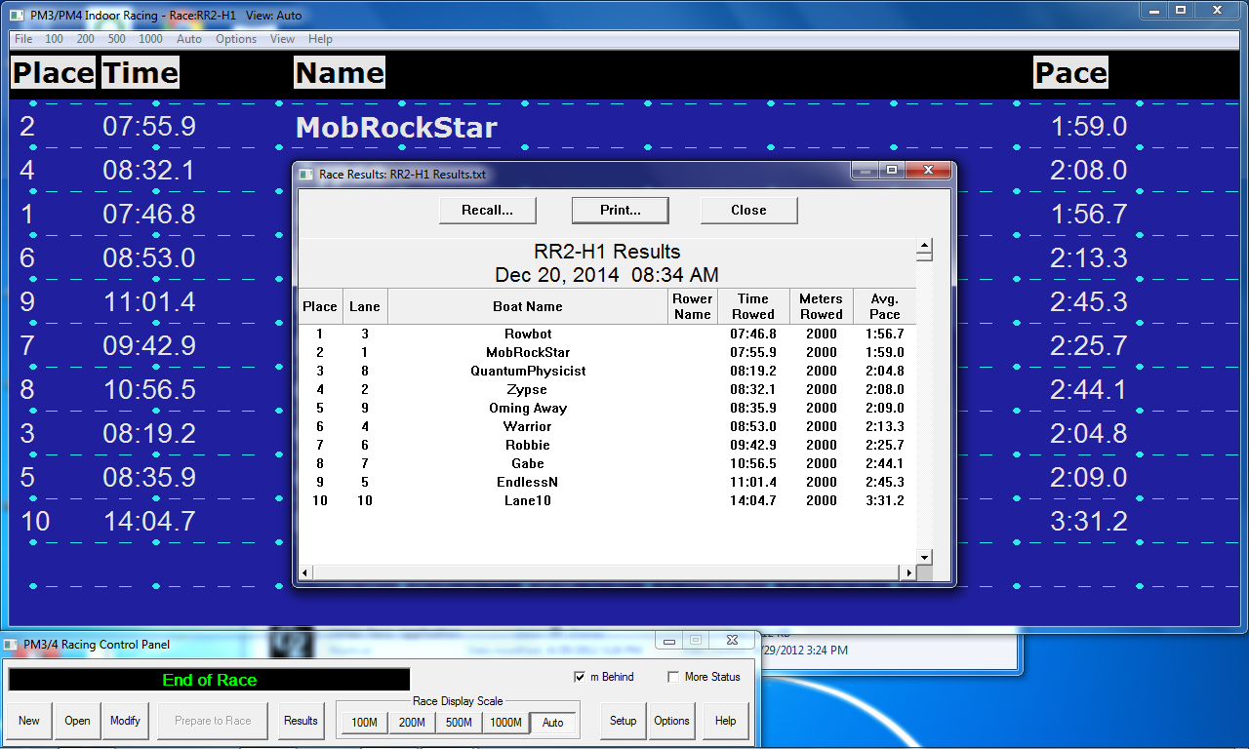The width and height of the screenshot is (1249, 749).
Task: Enable the More Status checkbox
Action: (673, 677)
